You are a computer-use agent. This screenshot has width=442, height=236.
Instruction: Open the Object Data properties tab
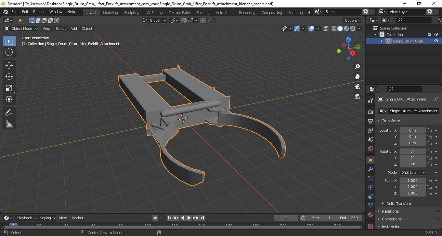(370, 206)
